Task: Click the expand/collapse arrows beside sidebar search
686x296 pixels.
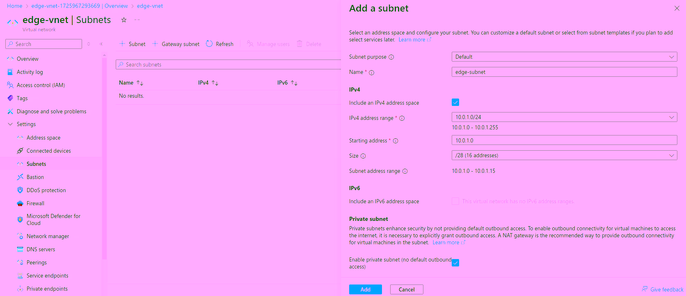Action: (x=89, y=44)
